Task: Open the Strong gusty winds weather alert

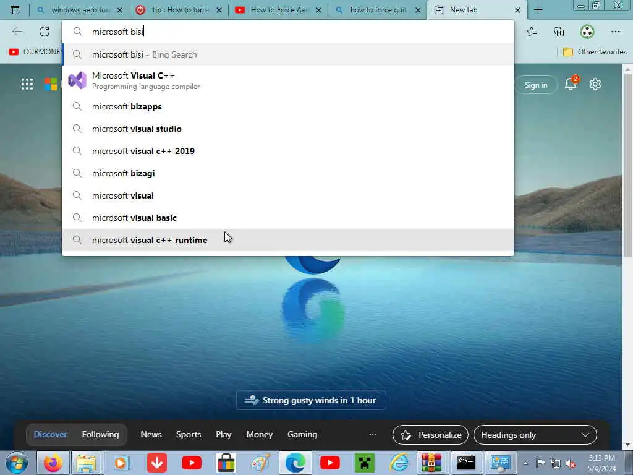Action: (x=311, y=400)
